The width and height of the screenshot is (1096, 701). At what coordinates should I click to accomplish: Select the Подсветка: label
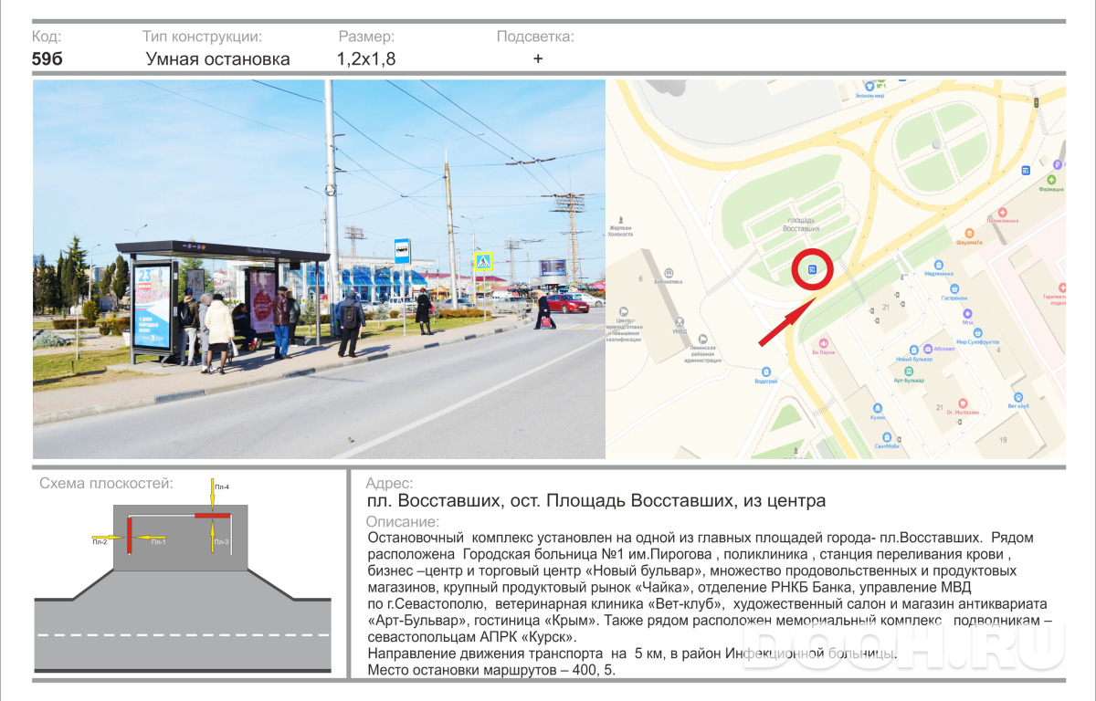coord(535,37)
